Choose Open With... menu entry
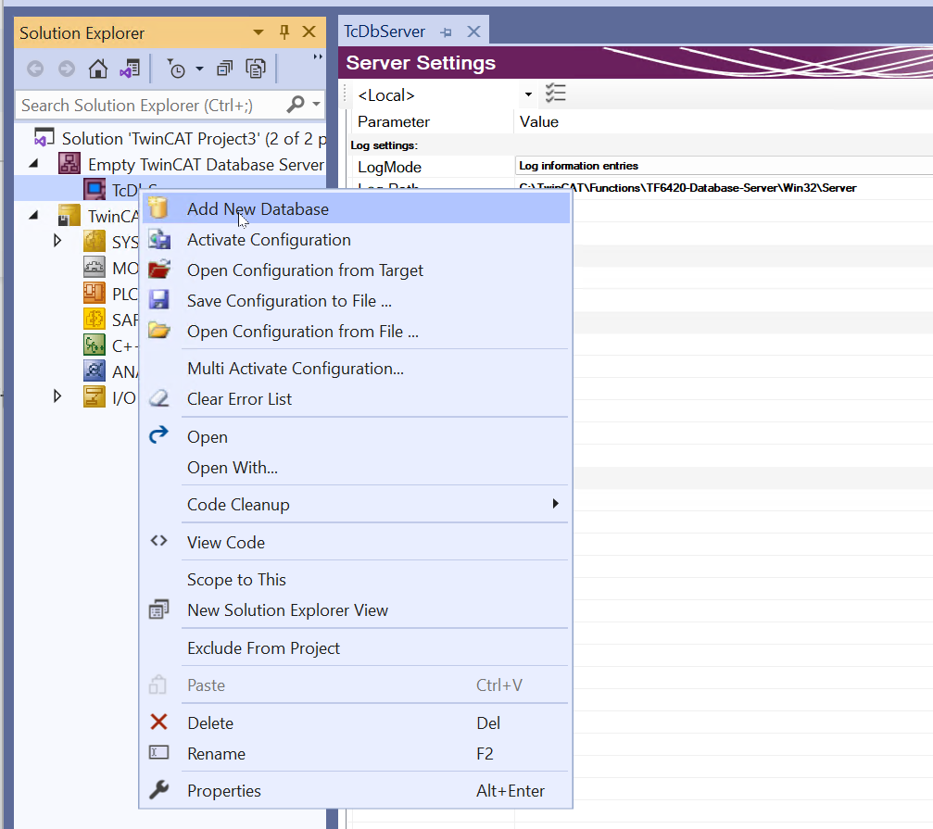 click(x=356, y=468)
